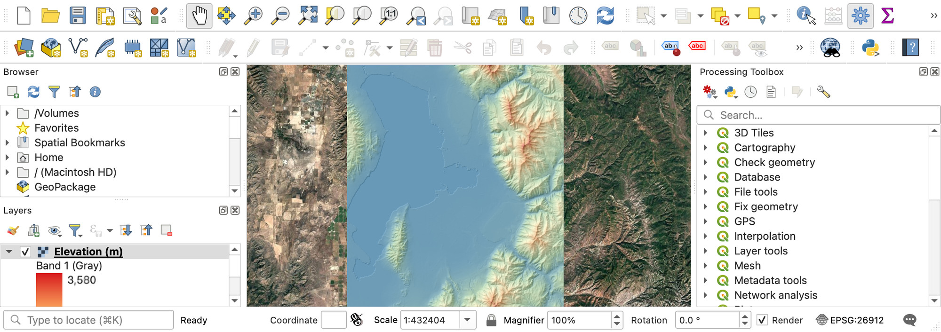Expand Spatial Bookmarks in Browser

coord(7,142)
